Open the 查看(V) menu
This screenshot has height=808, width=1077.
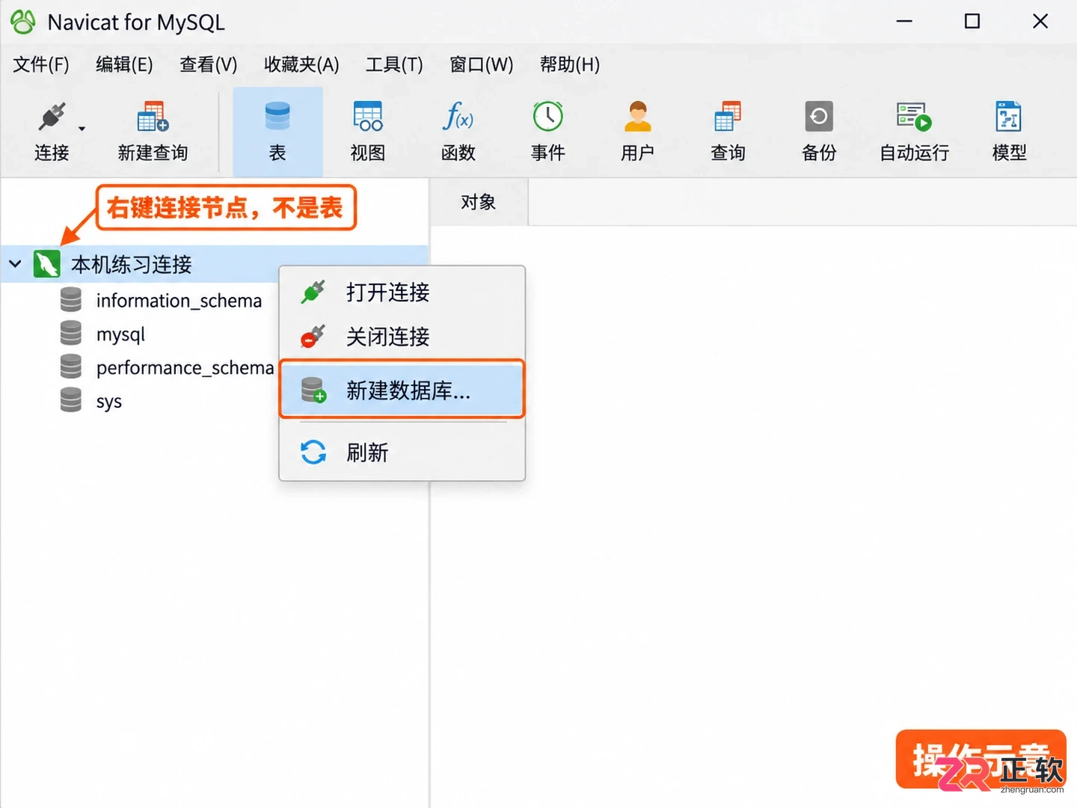[x=209, y=64]
